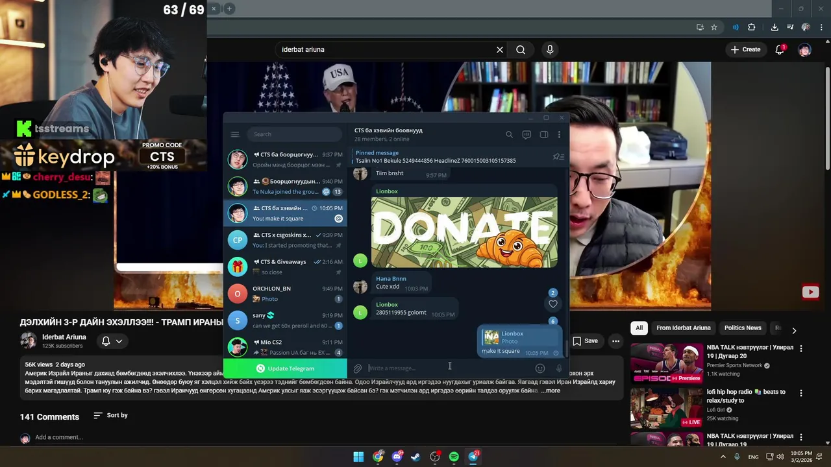Clear the YouTube search field

tap(500, 49)
